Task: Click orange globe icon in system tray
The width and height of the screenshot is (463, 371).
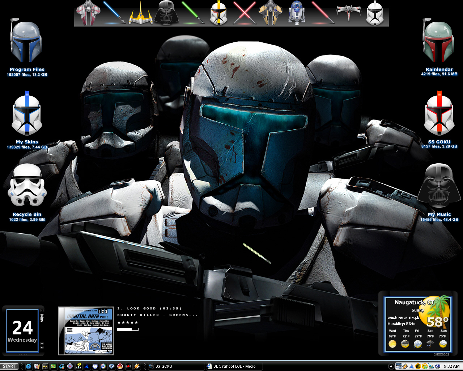Action: click(x=418, y=366)
